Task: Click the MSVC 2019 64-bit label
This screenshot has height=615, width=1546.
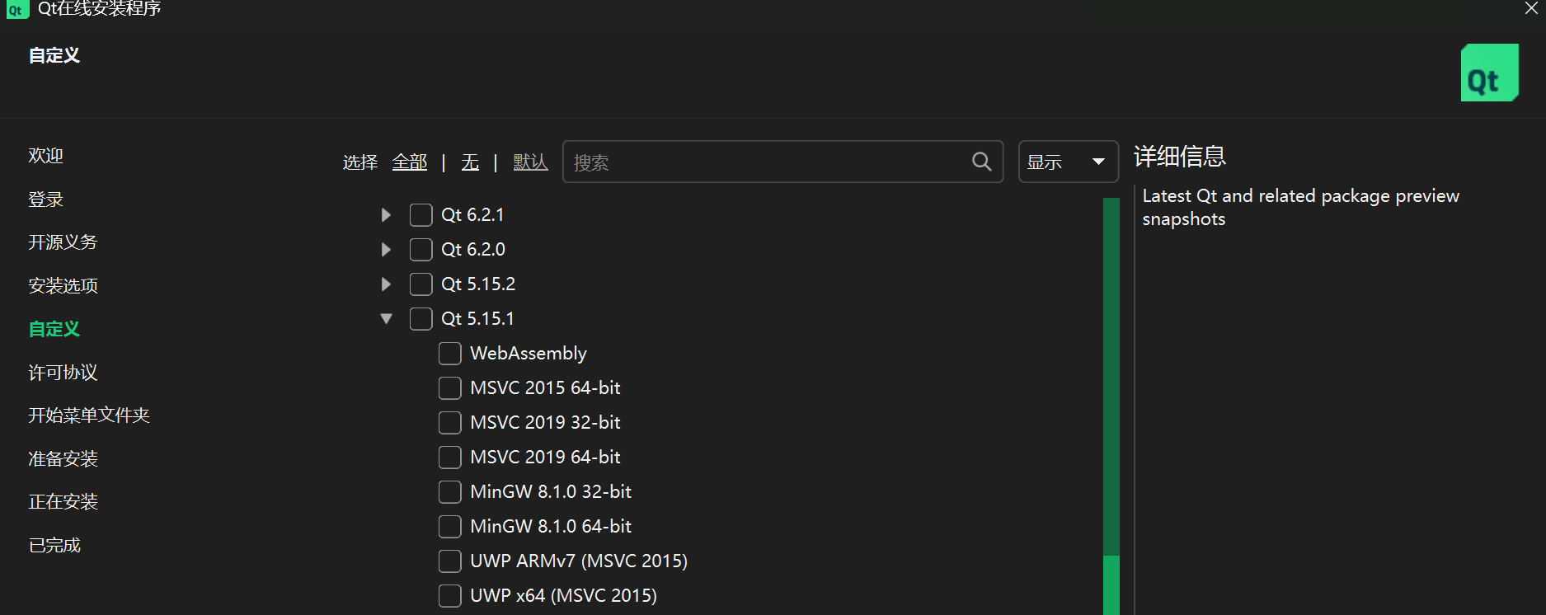Action: 545,458
